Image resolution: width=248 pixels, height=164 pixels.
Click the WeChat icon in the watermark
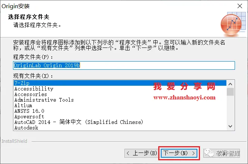[209, 153]
